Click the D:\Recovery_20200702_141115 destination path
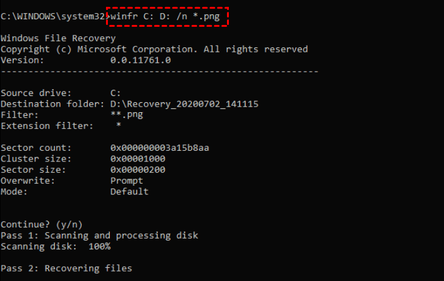Viewport: 444px width, 281px height. coord(184,104)
